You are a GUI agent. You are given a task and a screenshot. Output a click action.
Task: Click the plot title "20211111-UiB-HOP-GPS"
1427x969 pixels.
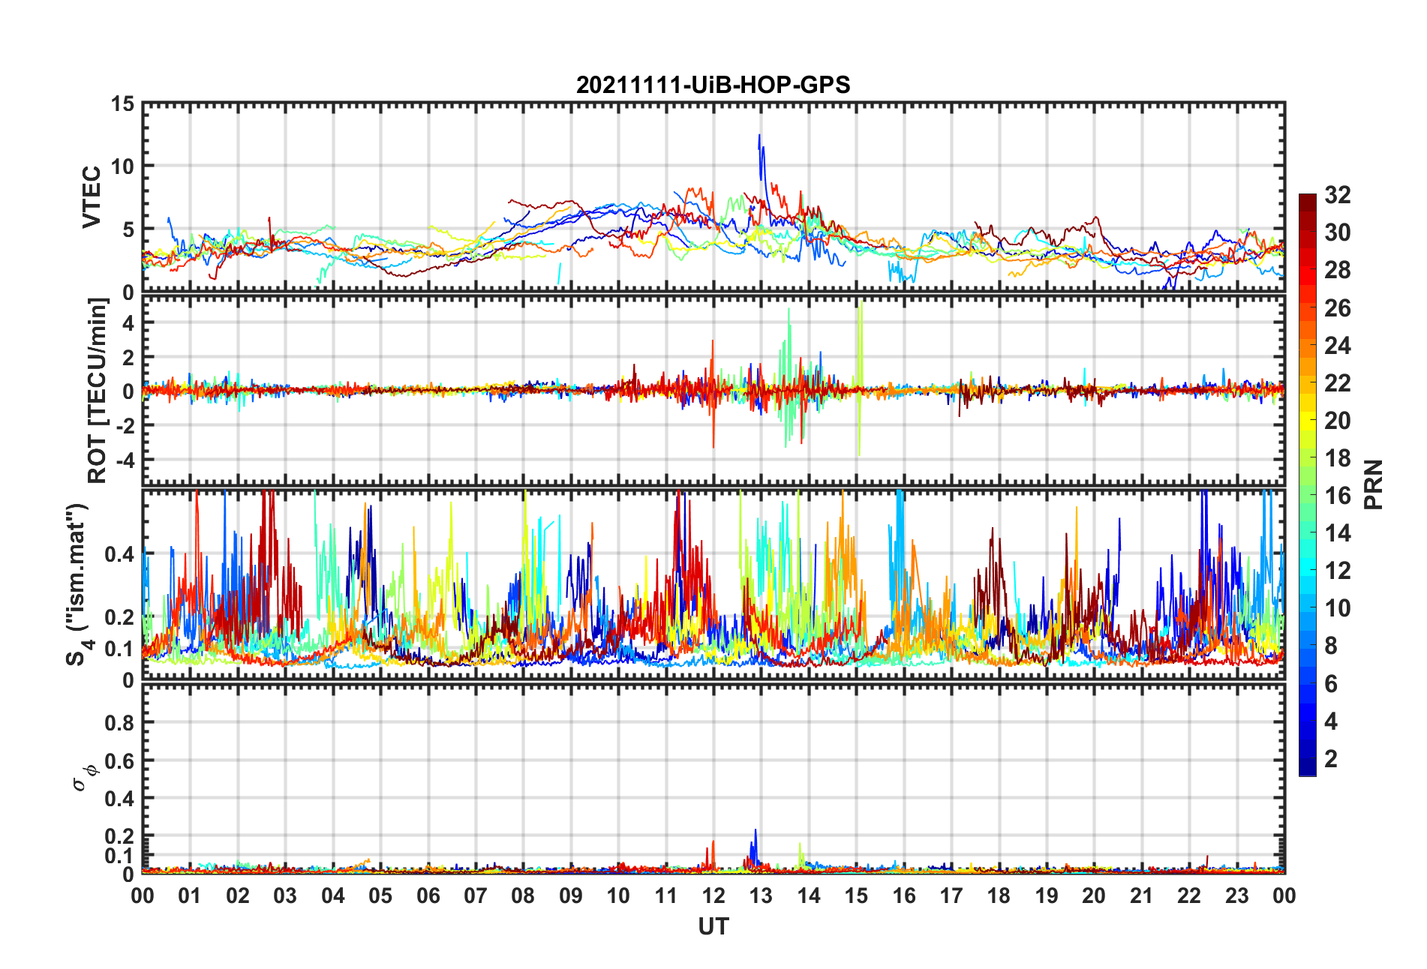click(713, 85)
